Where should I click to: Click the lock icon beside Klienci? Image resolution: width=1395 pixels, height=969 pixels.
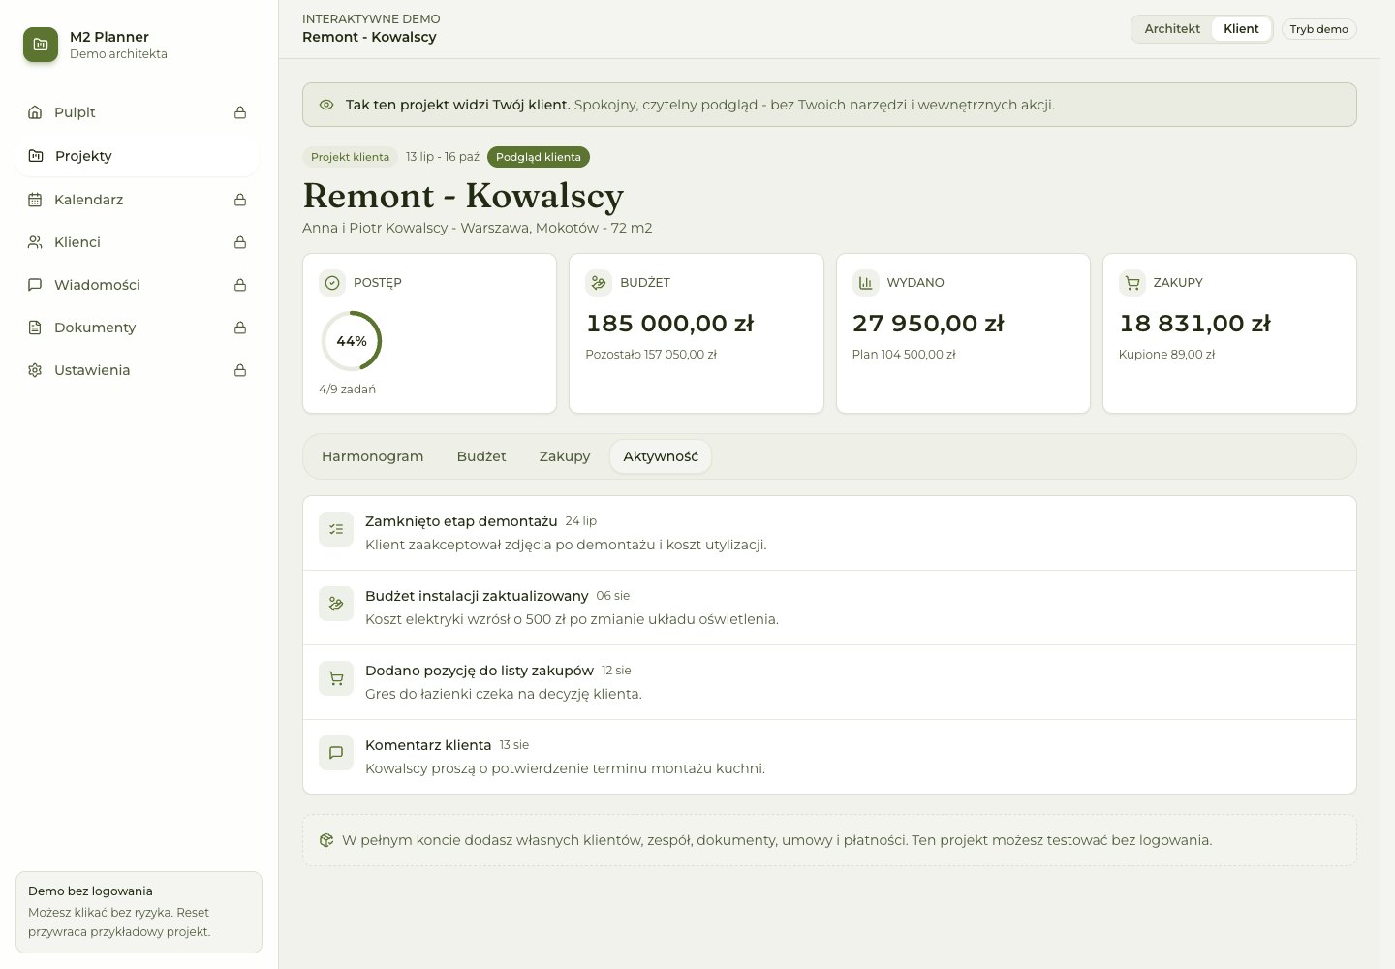(240, 242)
